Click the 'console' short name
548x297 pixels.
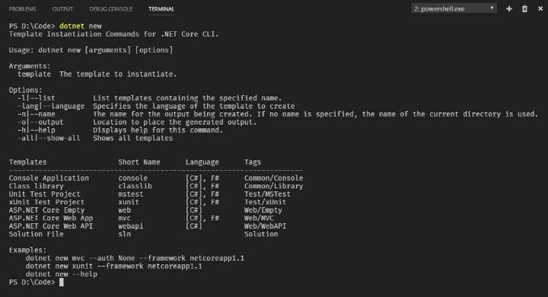[x=132, y=179]
